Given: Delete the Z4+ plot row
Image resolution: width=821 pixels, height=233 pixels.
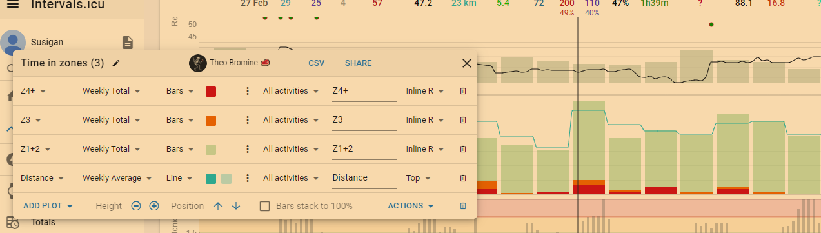Looking at the screenshot, I should coord(462,92).
